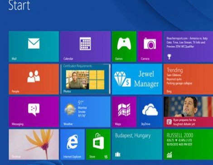This screenshot has width=213, height=165.
Task: Open the Weather tile showing Mumbai
Action: 85,112
